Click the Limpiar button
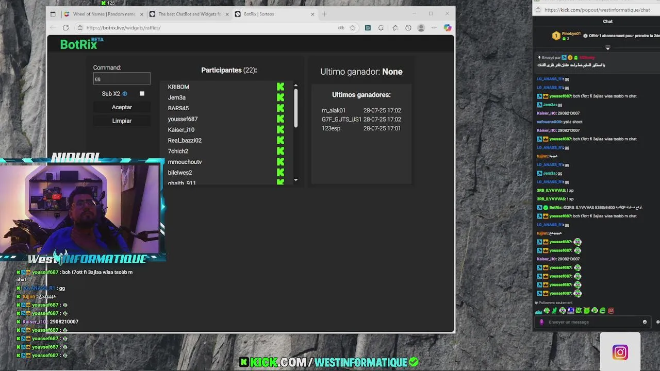This screenshot has width=660, height=371. pos(122,121)
